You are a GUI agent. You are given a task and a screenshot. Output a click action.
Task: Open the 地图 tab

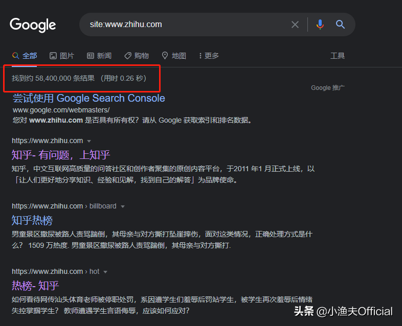point(174,56)
